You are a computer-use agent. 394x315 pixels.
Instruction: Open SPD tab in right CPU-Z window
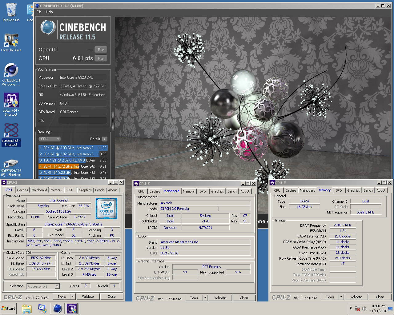point(339,190)
